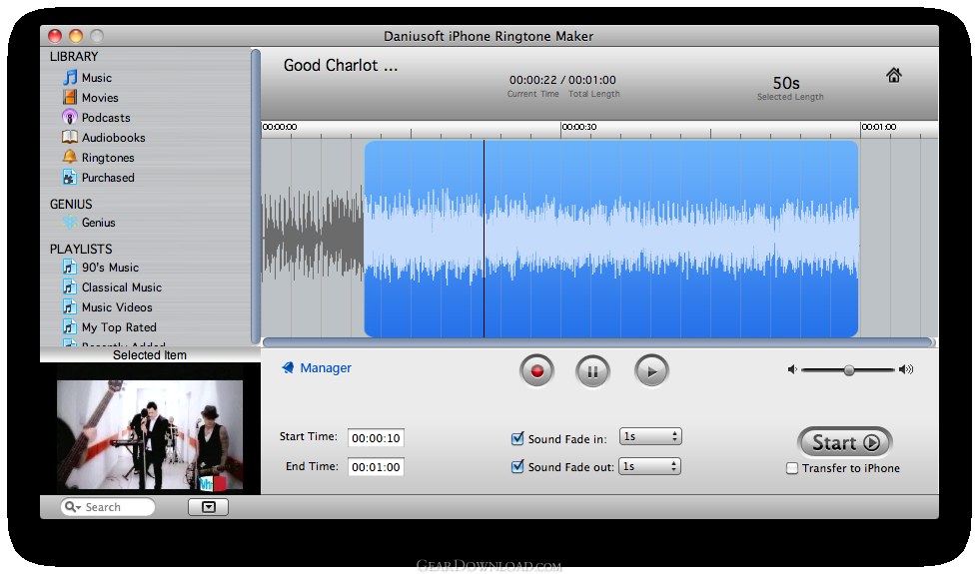Click the search magnifier icon
Image resolution: width=979 pixels, height=574 pixels.
point(72,507)
